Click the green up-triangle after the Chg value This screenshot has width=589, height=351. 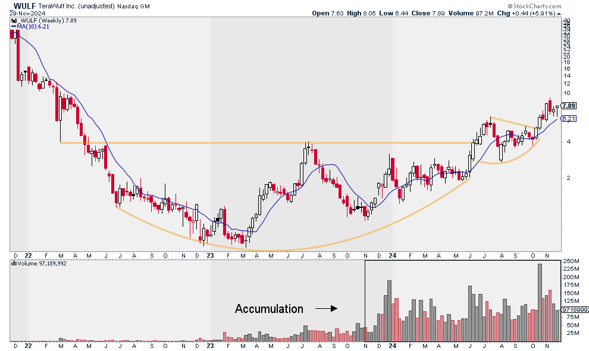(x=559, y=14)
